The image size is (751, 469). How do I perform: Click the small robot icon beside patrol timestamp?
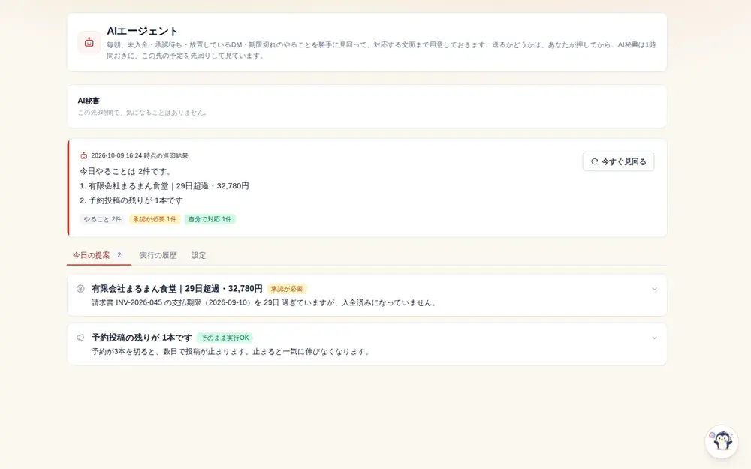84,155
